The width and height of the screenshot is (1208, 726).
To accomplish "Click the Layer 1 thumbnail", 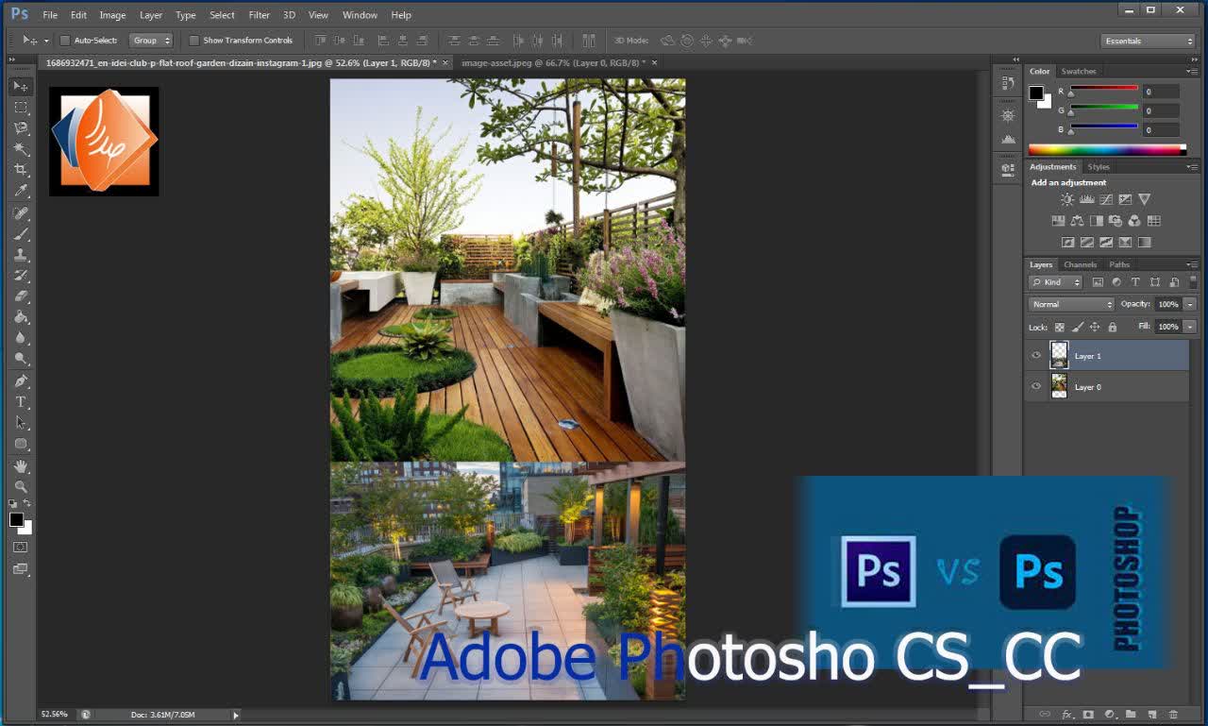I will (1059, 356).
